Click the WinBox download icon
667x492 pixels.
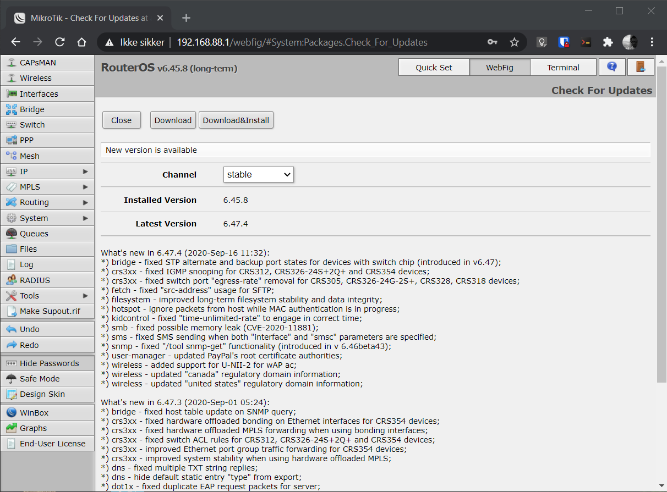tap(11, 413)
